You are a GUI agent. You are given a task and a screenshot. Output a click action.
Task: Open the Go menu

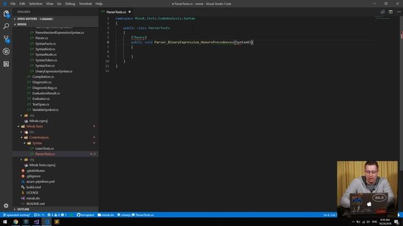pyautogui.click(x=59, y=4)
